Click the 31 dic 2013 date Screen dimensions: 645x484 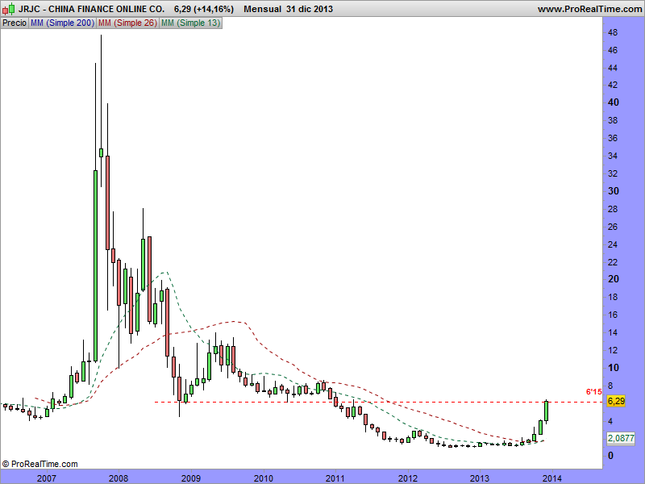(x=310, y=9)
